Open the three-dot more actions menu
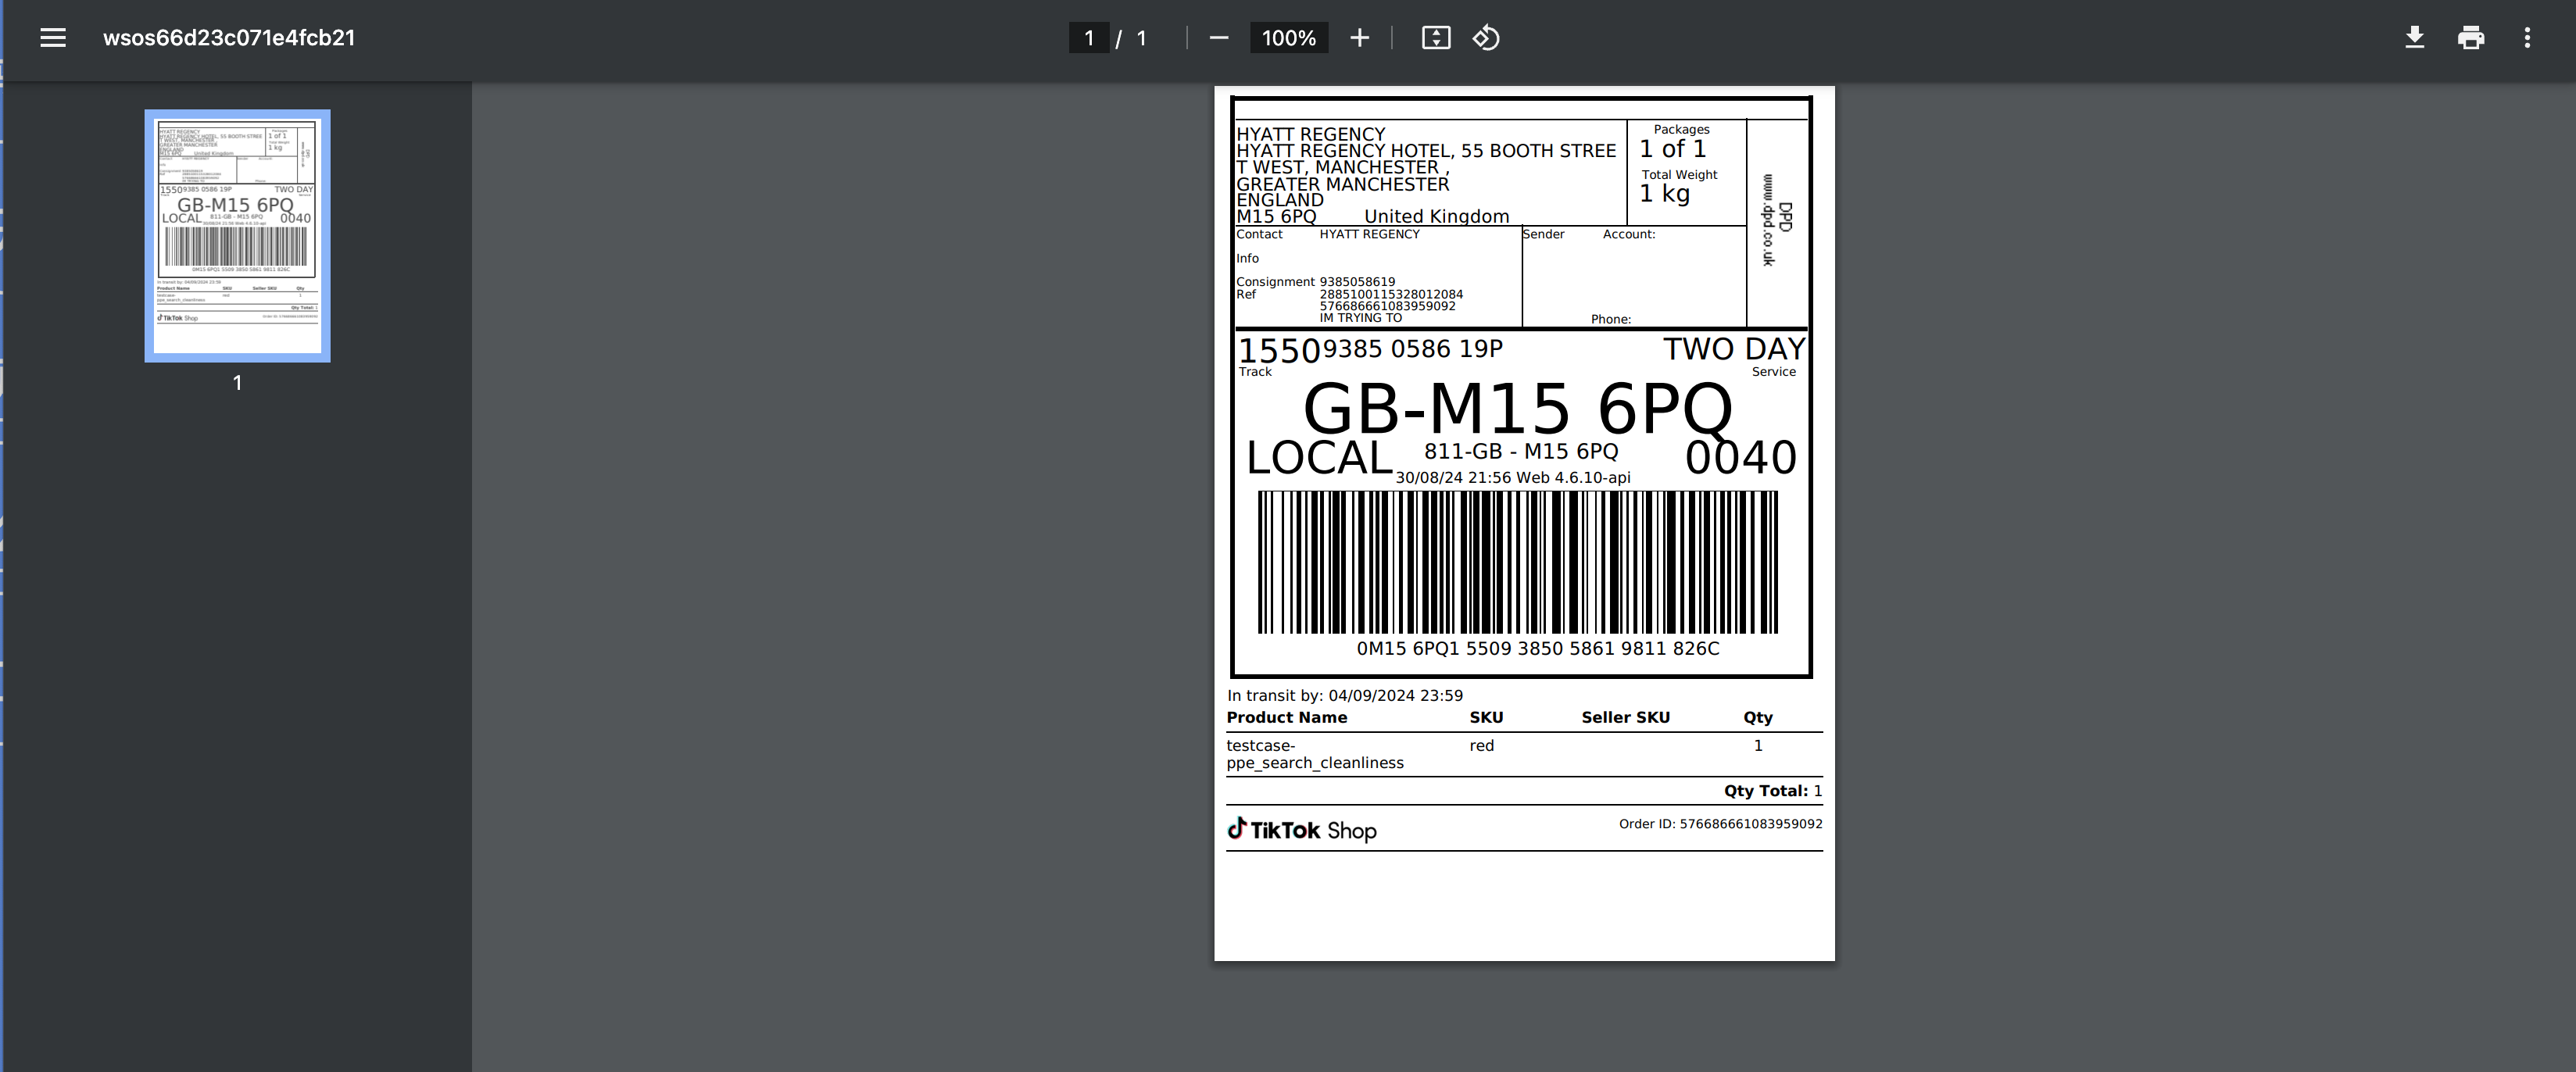The width and height of the screenshot is (2576, 1072). click(x=2527, y=38)
